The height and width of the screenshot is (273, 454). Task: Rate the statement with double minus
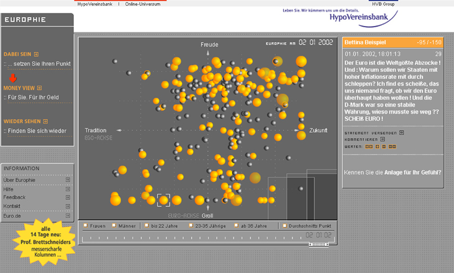393,146
